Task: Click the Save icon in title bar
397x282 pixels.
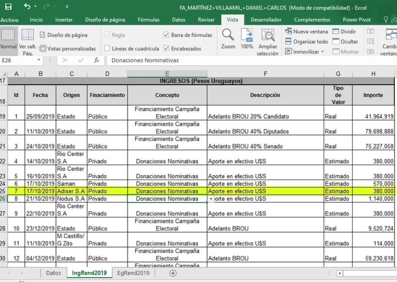Action: click(8, 7)
